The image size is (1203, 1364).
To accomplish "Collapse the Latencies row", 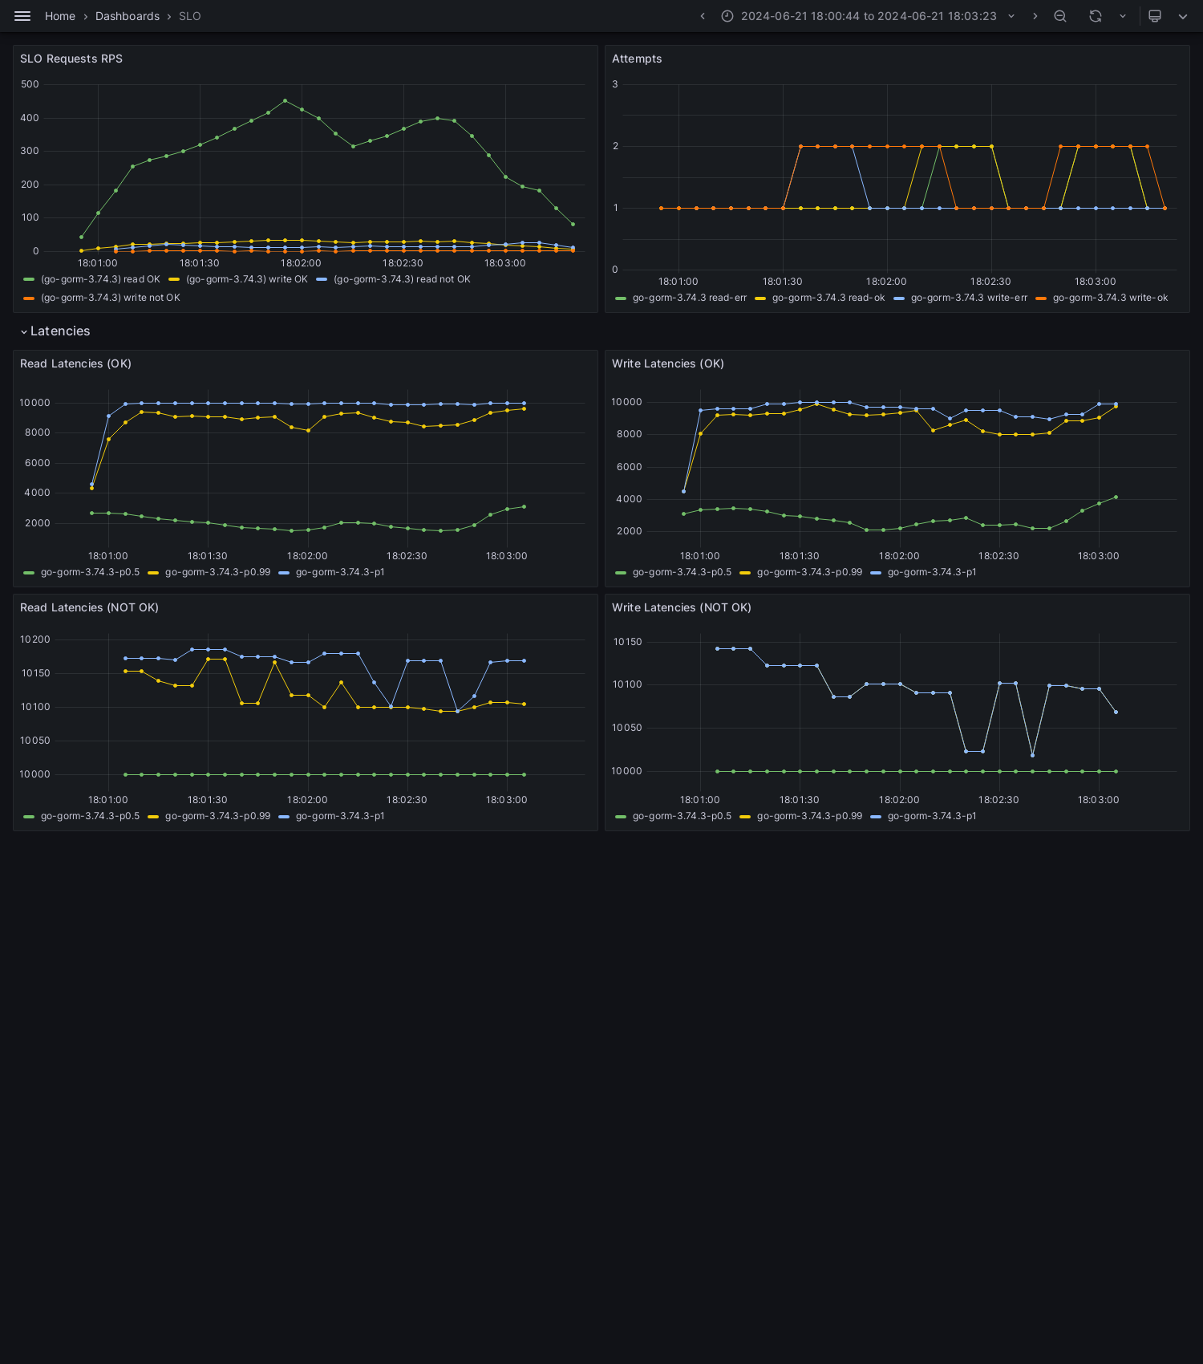I will coord(55,331).
